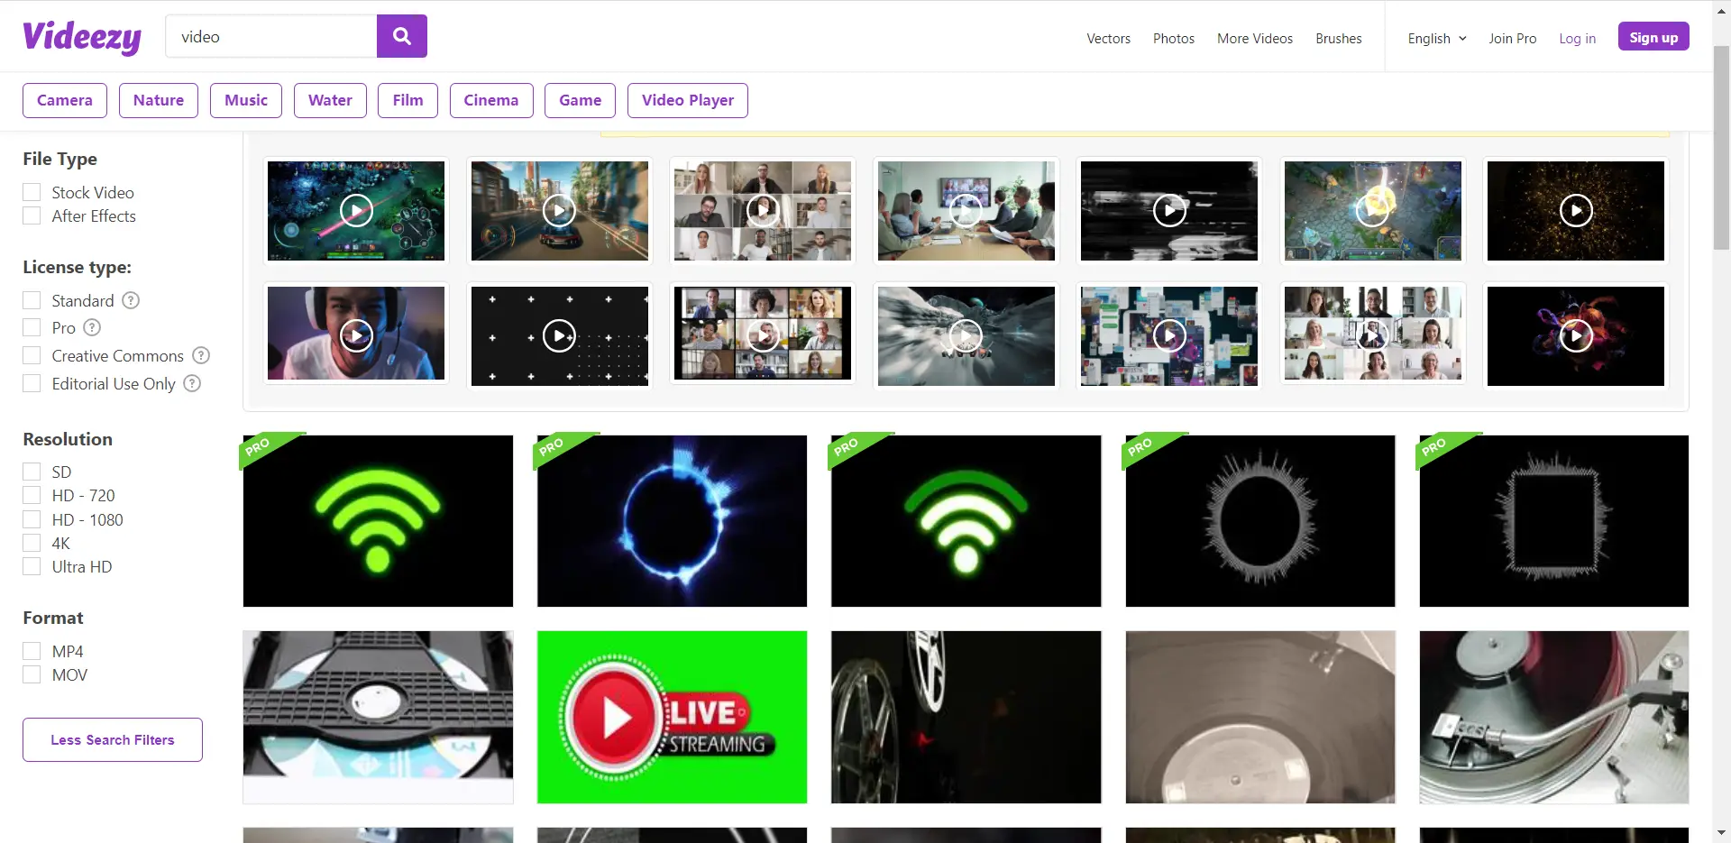Enable the HD - 1080 resolution filter

[32, 519]
